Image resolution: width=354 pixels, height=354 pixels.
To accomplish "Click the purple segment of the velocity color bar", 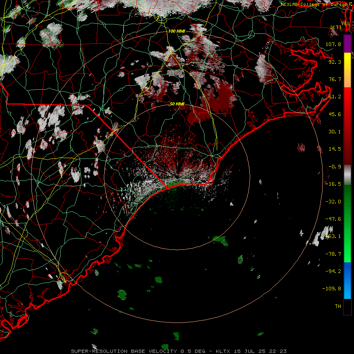I will pyautogui.click(x=347, y=44).
